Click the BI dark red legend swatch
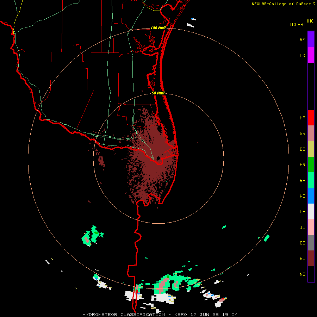Image resolution: width=317 pixels, height=317 pixels. pos(311,259)
